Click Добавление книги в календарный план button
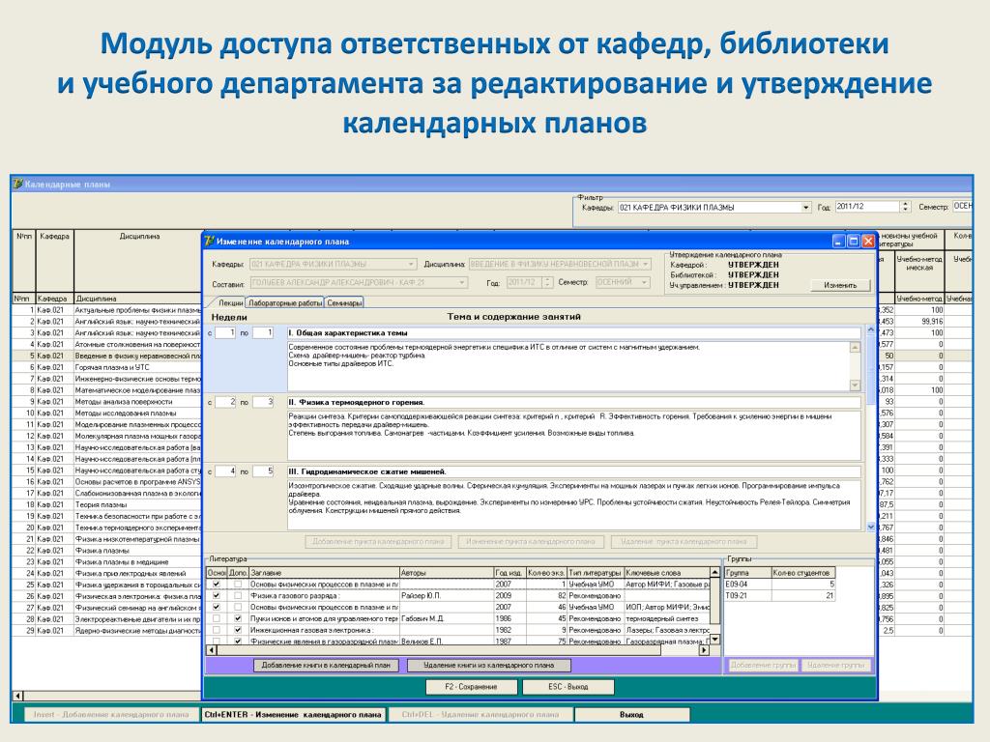Image resolution: width=990 pixels, height=742 pixels. [326, 665]
